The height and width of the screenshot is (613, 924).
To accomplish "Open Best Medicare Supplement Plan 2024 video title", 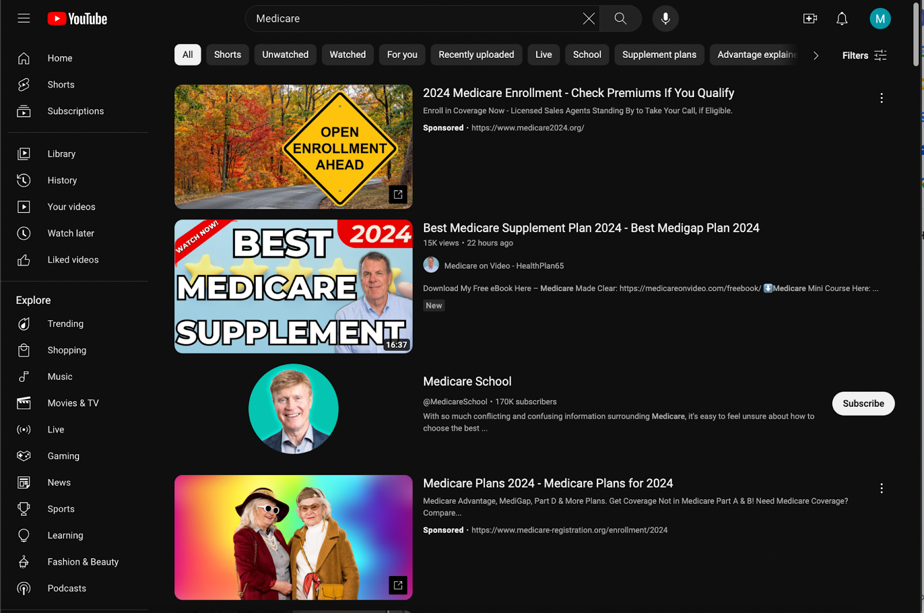I will [x=591, y=228].
